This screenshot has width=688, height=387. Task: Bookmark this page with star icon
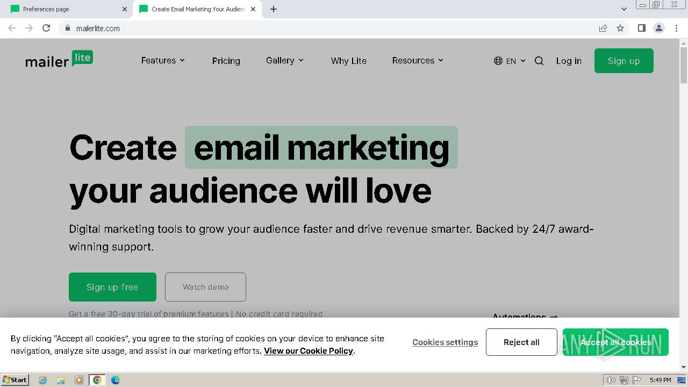[620, 28]
